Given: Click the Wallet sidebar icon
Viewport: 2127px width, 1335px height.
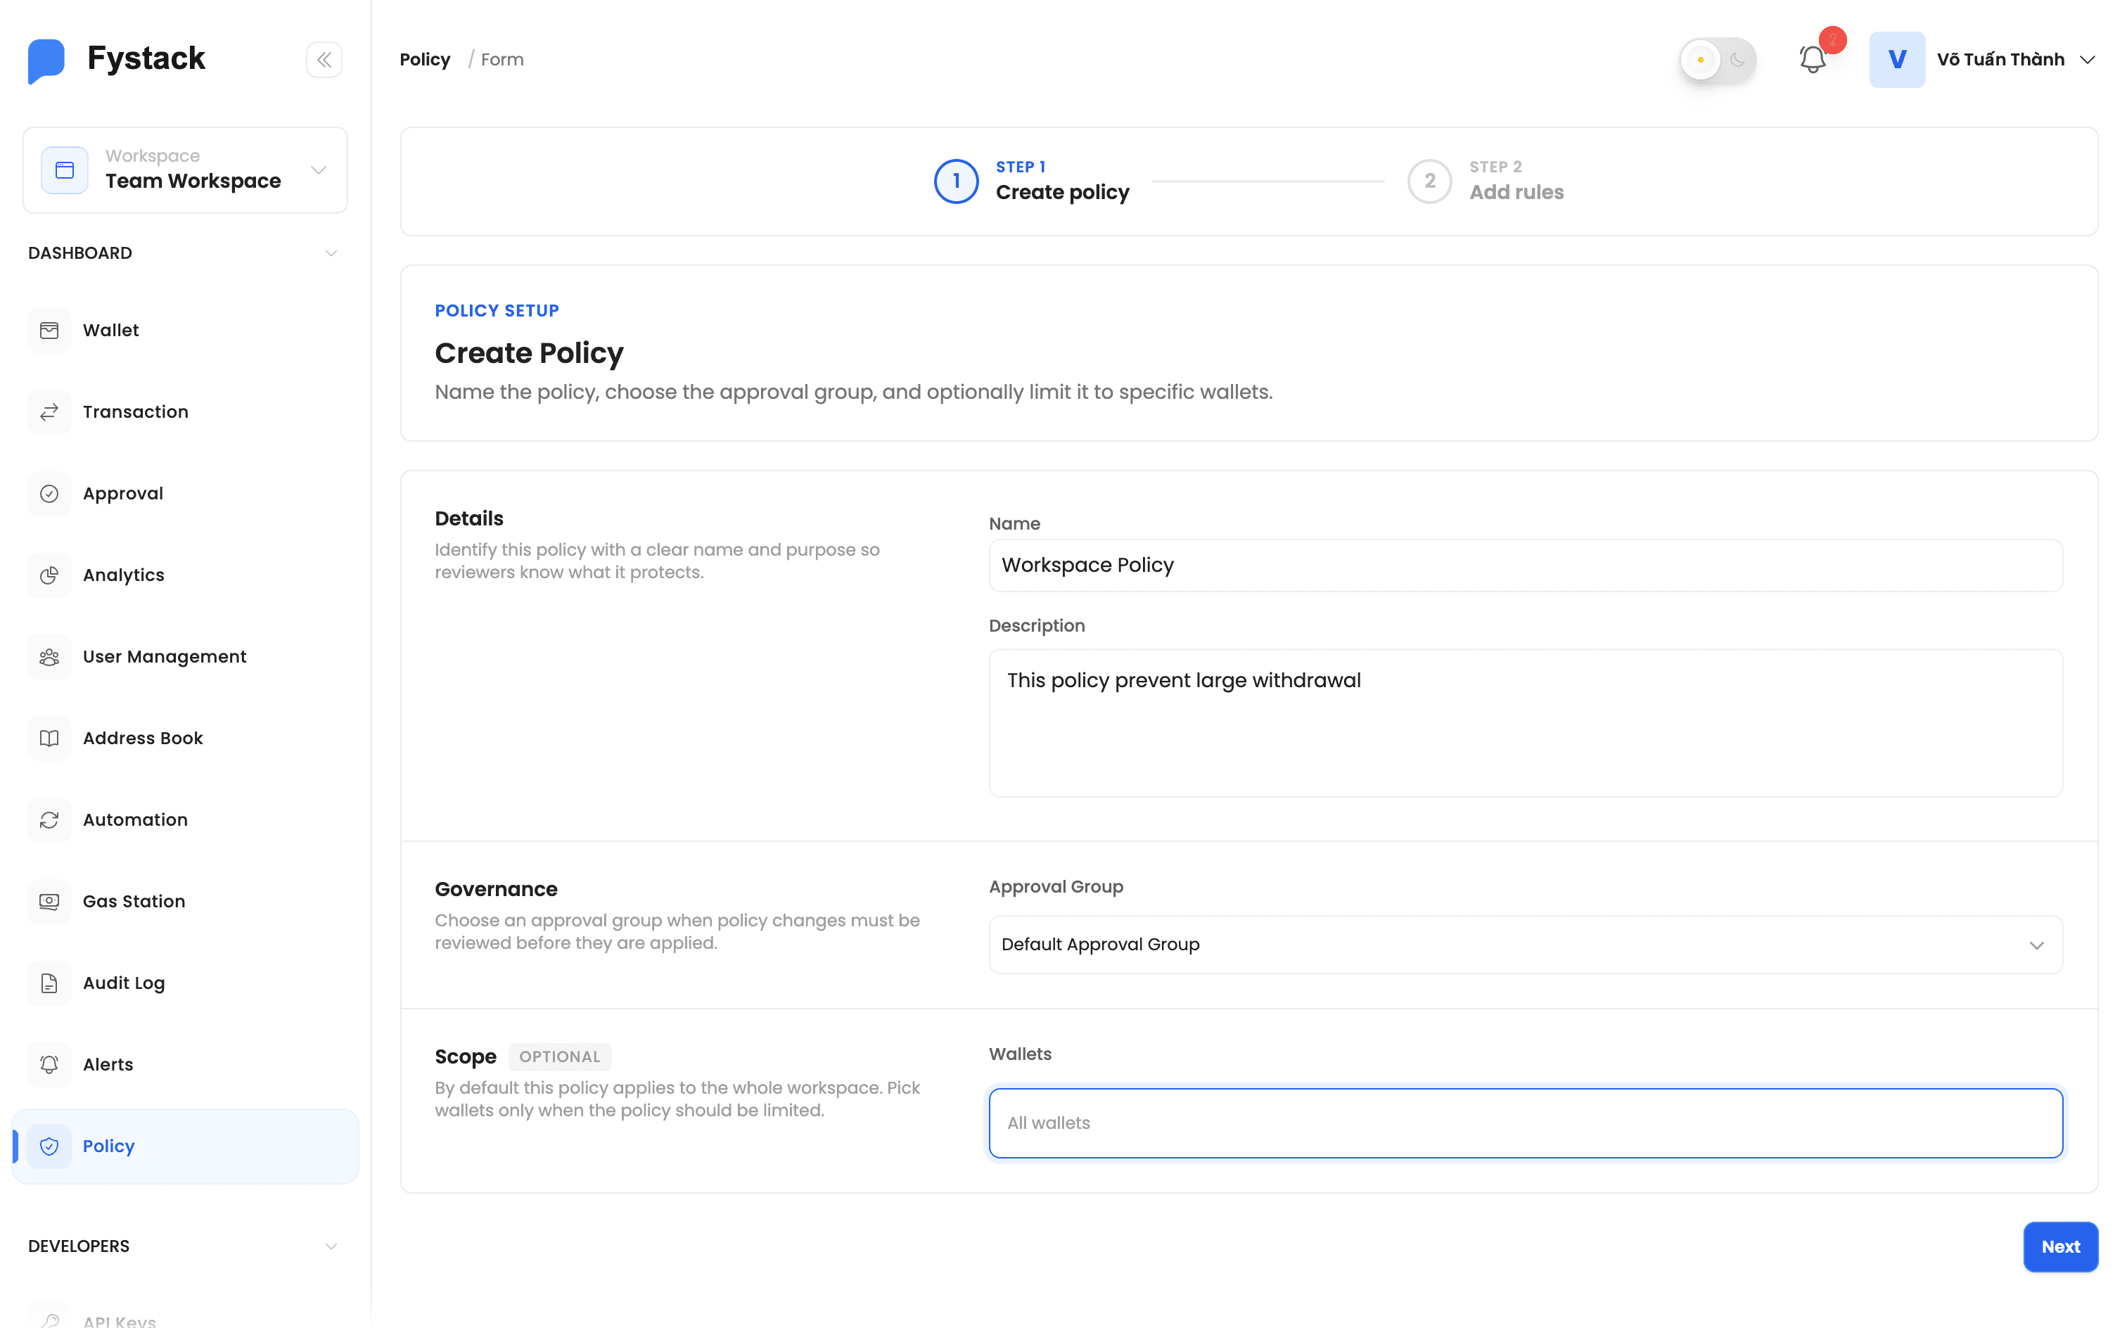Looking at the screenshot, I should coord(49,330).
